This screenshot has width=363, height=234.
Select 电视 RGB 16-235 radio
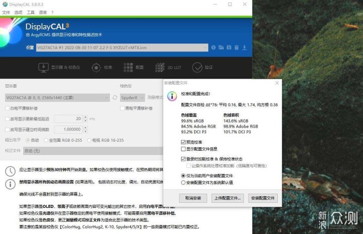(x=89, y=140)
